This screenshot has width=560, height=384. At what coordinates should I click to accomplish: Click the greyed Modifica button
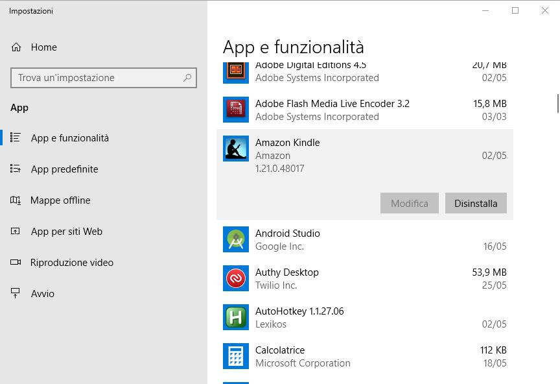(x=409, y=203)
